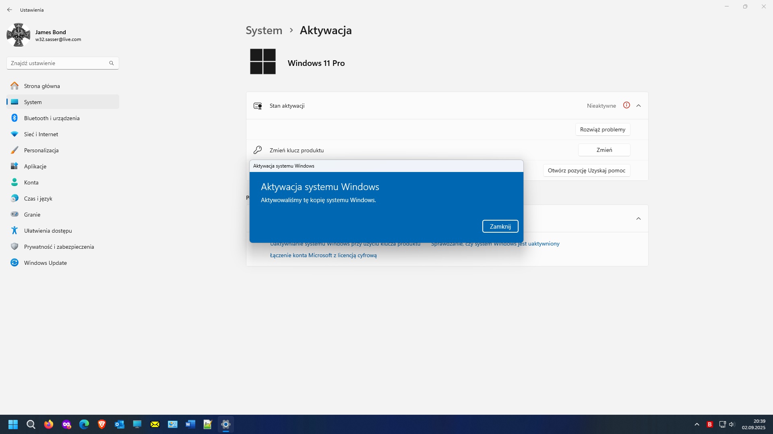Click the email w32.sasser@live.com under James Bond
The width and height of the screenshot is (773, 434).
coord(58,39)
